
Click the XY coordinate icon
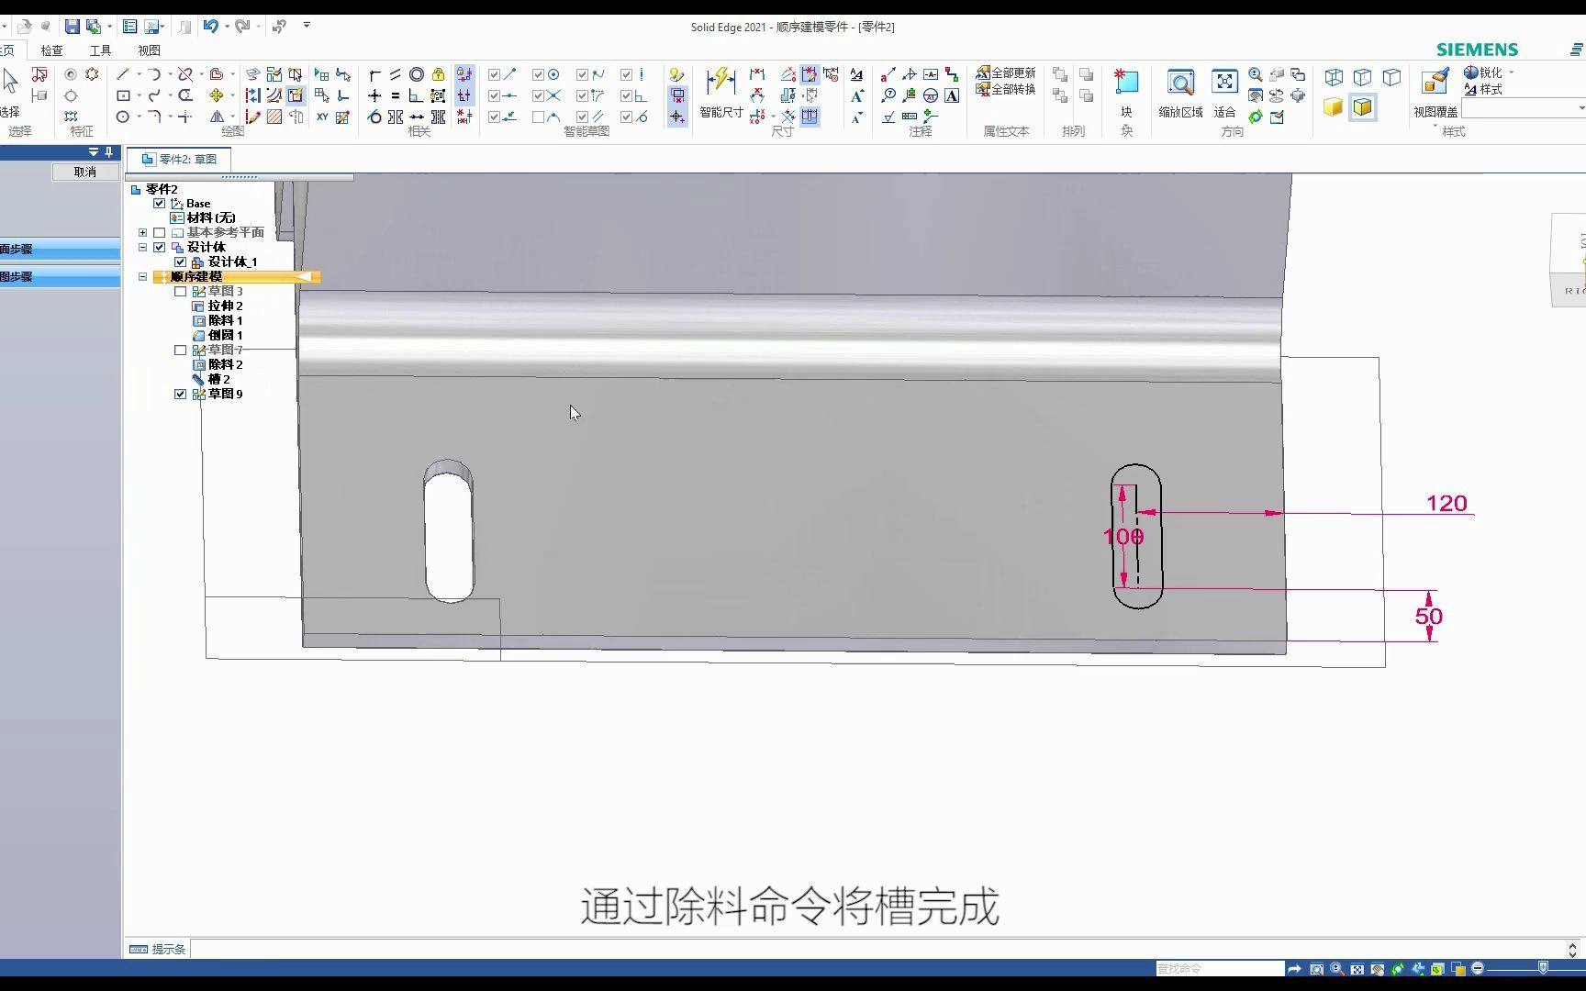point(322,117)
